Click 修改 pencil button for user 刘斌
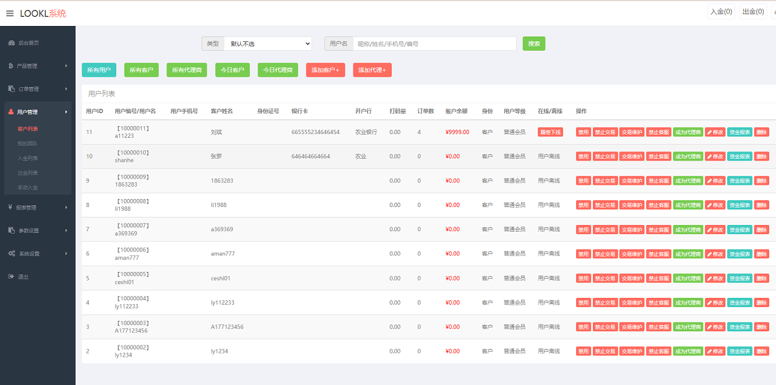Viewport: 776px width, 385px height. pyautogui.click(x=715, y=132)
